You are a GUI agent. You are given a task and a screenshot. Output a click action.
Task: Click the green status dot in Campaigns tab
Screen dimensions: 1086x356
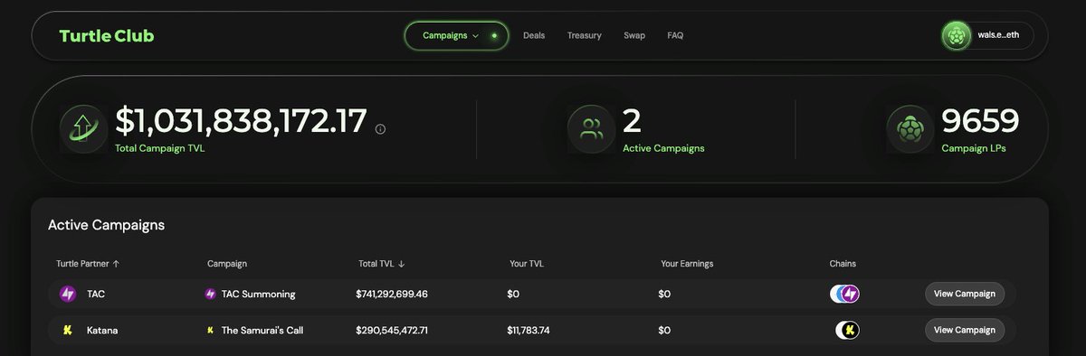[x=494, y=36]
